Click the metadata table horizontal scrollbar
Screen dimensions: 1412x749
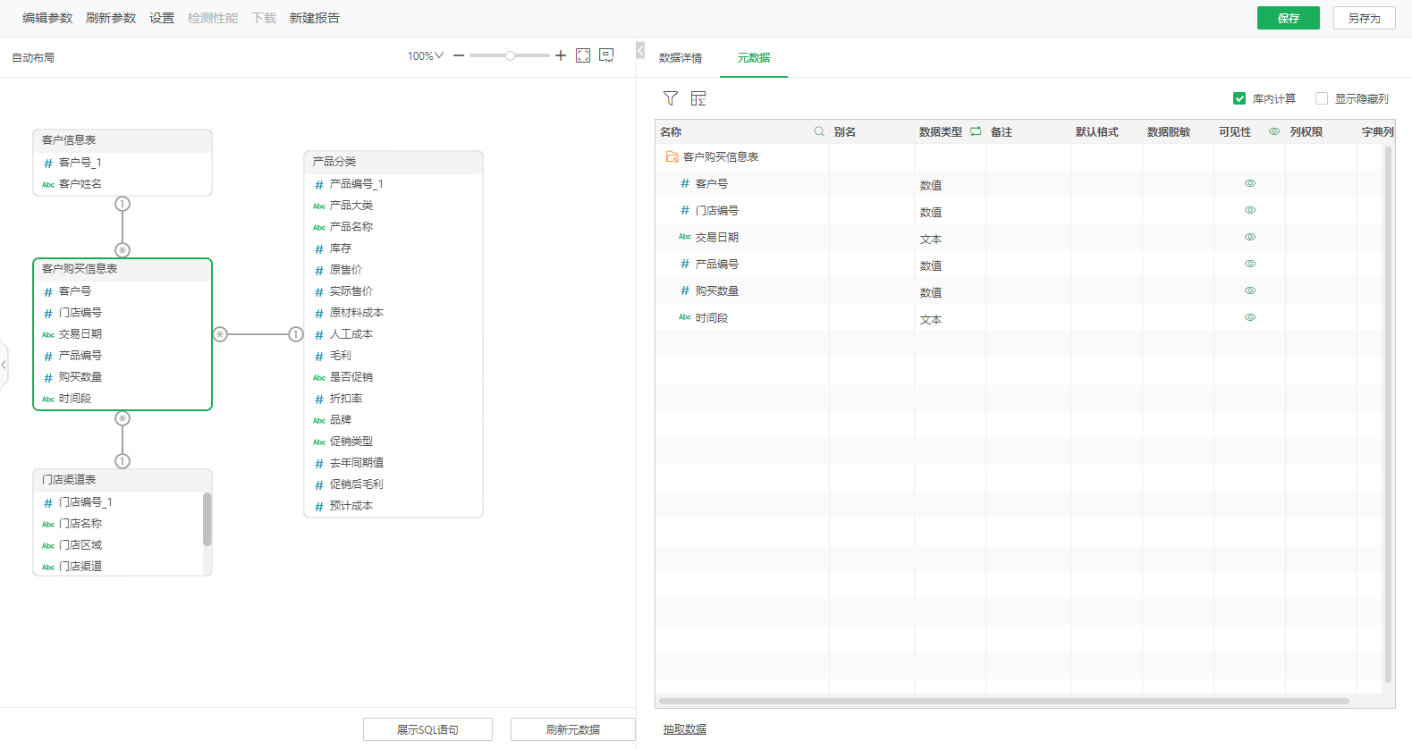click(1004, 701)
